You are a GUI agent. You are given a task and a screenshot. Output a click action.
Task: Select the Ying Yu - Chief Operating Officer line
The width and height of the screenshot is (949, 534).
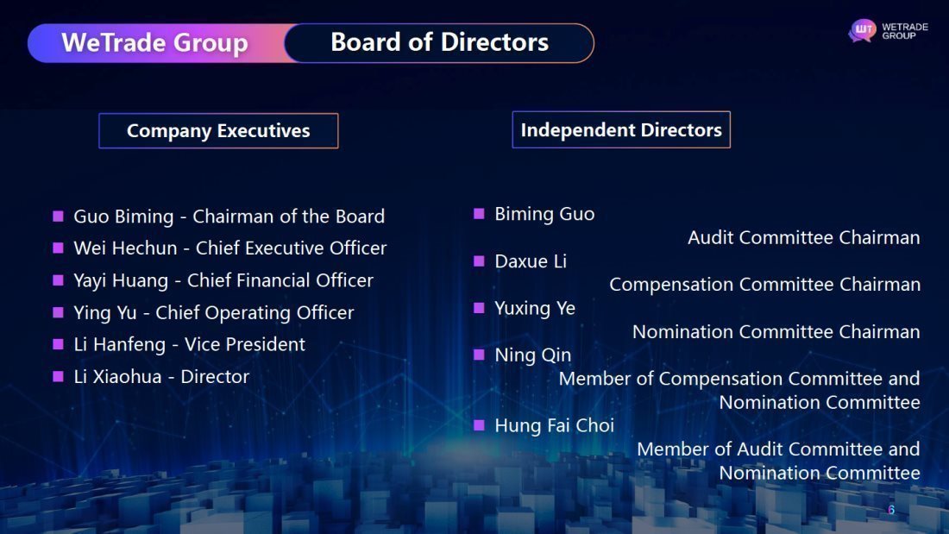(x=213, y=312)
